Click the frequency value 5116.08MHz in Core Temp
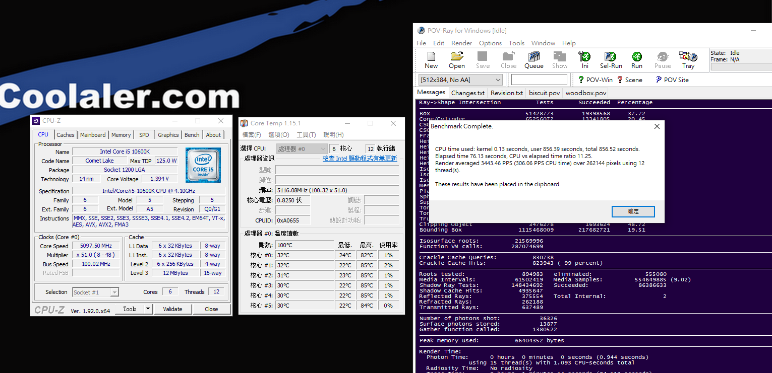Image resolution: width=772 pixels, height=373 pixels. pyautogui.click(x=337, y=190)
